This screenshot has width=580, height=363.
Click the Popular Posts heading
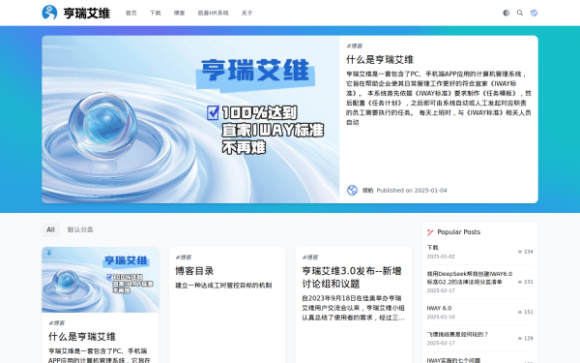click(458, 232)
